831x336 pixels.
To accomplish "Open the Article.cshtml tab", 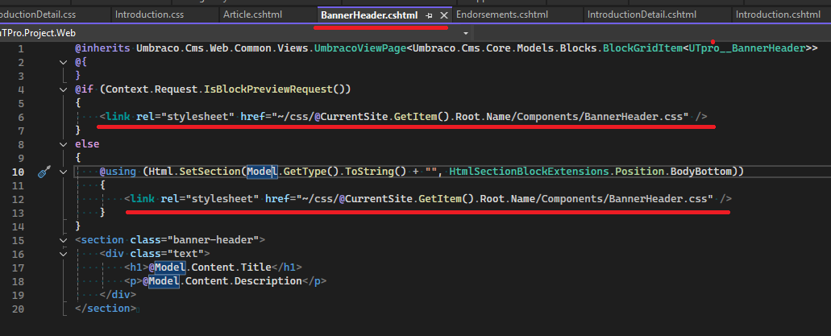I will (253, 15).
